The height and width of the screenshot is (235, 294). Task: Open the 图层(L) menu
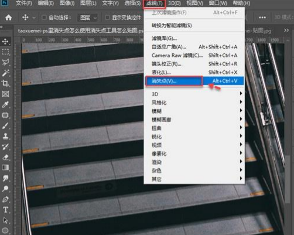(x=88, y=3)
